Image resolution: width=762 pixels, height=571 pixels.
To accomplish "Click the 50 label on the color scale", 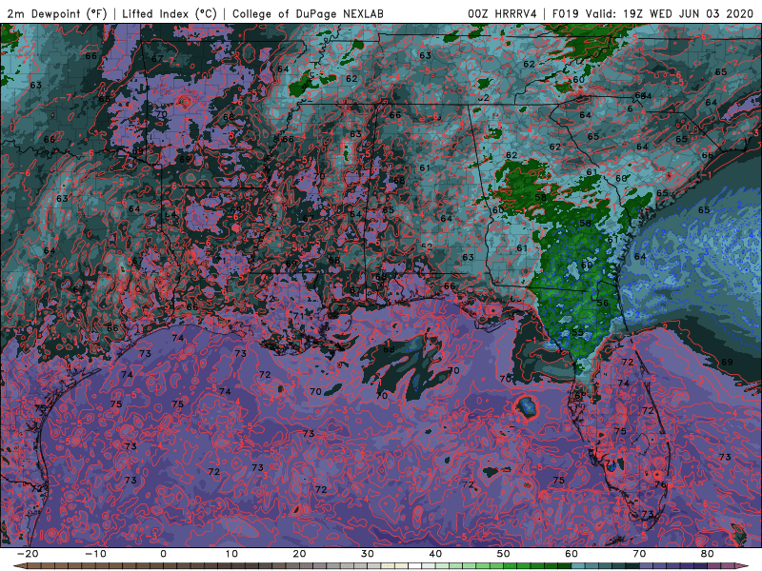I will pos(504,554).
